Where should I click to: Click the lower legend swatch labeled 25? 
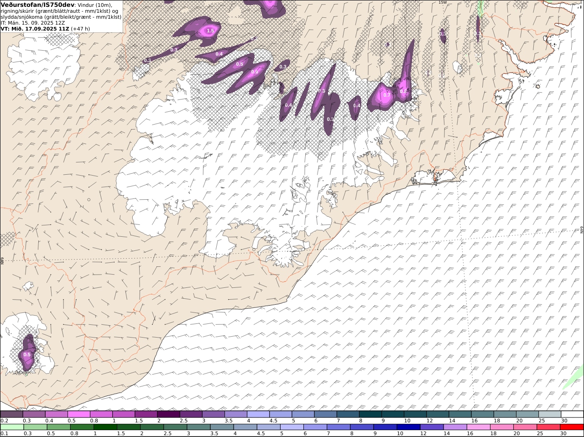coord(548,427)
